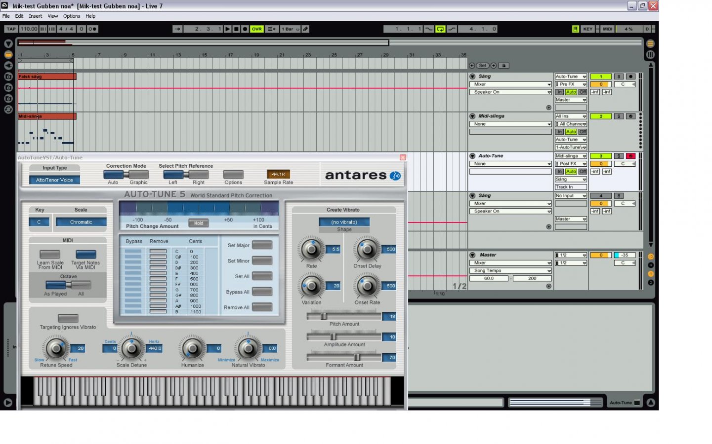Click the Punch-In switch

tap(428, 29)
